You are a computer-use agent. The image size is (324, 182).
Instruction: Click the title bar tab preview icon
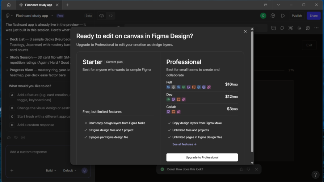pos(265,5)
